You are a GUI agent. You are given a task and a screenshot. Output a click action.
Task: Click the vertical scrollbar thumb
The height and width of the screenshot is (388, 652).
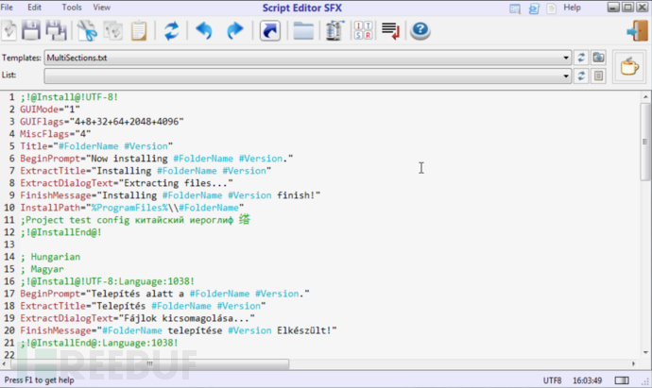(x=645, y=142)
